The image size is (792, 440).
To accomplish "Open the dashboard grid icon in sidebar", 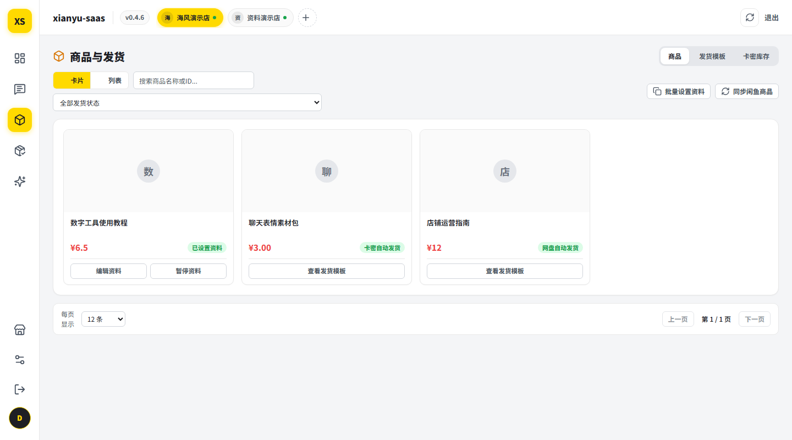I will tap(20, 58).
